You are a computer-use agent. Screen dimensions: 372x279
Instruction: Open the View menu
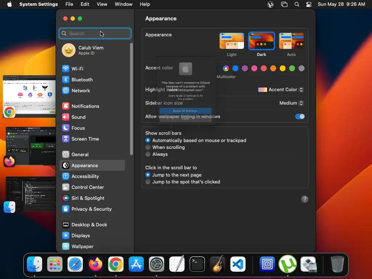tap(102, 4)
